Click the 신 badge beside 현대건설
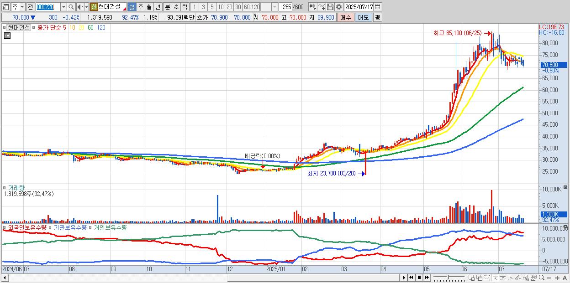The image size is (570, 283). (x=94, y=7)
